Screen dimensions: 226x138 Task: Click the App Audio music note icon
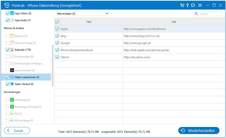pos(12,20)
